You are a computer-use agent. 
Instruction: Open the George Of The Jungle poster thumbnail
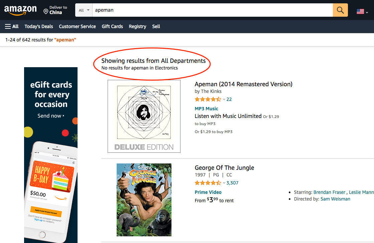click(x=144, y=200)
